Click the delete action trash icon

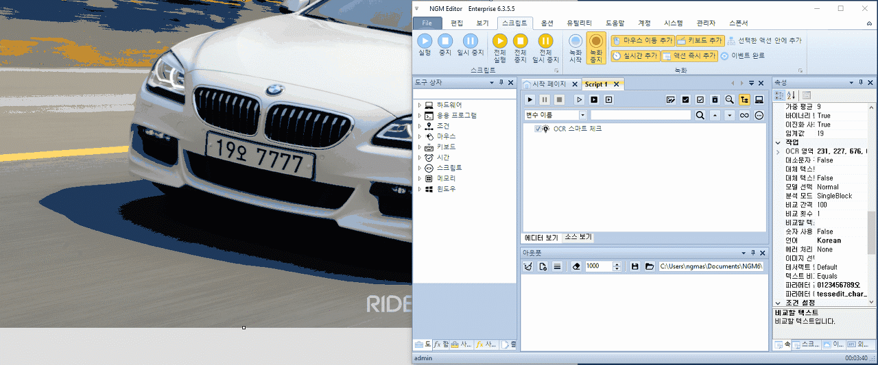(715, 100)
